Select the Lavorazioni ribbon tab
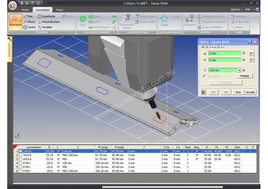The width and height of the screenshot is (268, 189). point(42,10)
